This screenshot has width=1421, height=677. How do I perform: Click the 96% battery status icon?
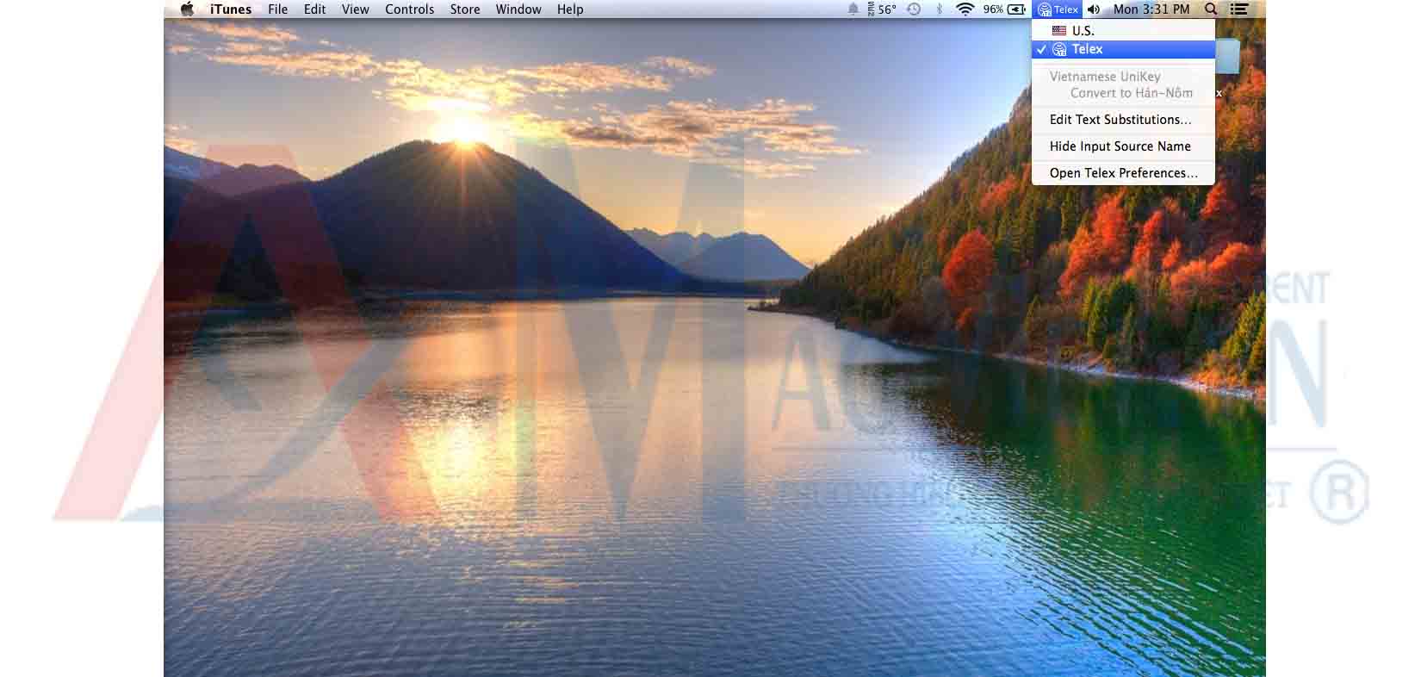[1004, 9]
